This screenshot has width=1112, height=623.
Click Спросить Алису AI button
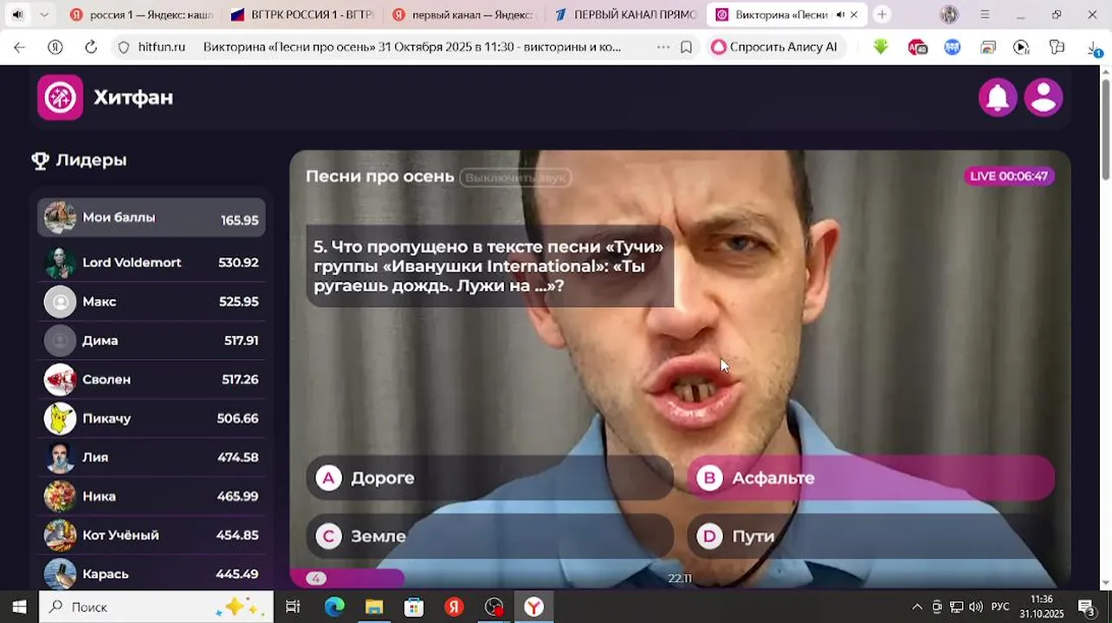774,48
